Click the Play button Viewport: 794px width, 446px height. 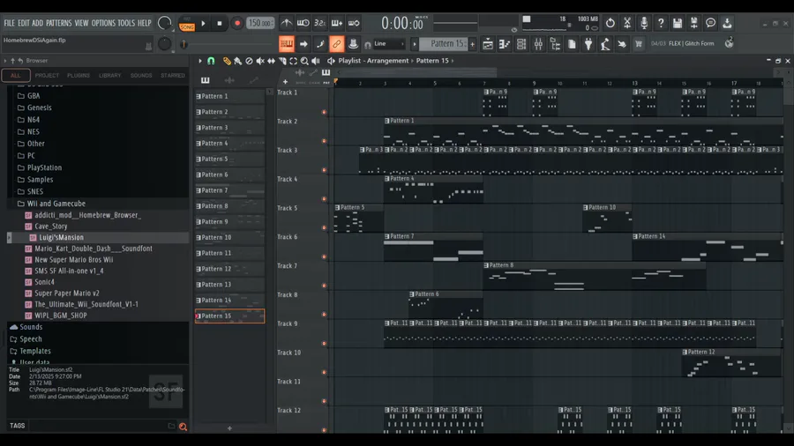point(203,23)
